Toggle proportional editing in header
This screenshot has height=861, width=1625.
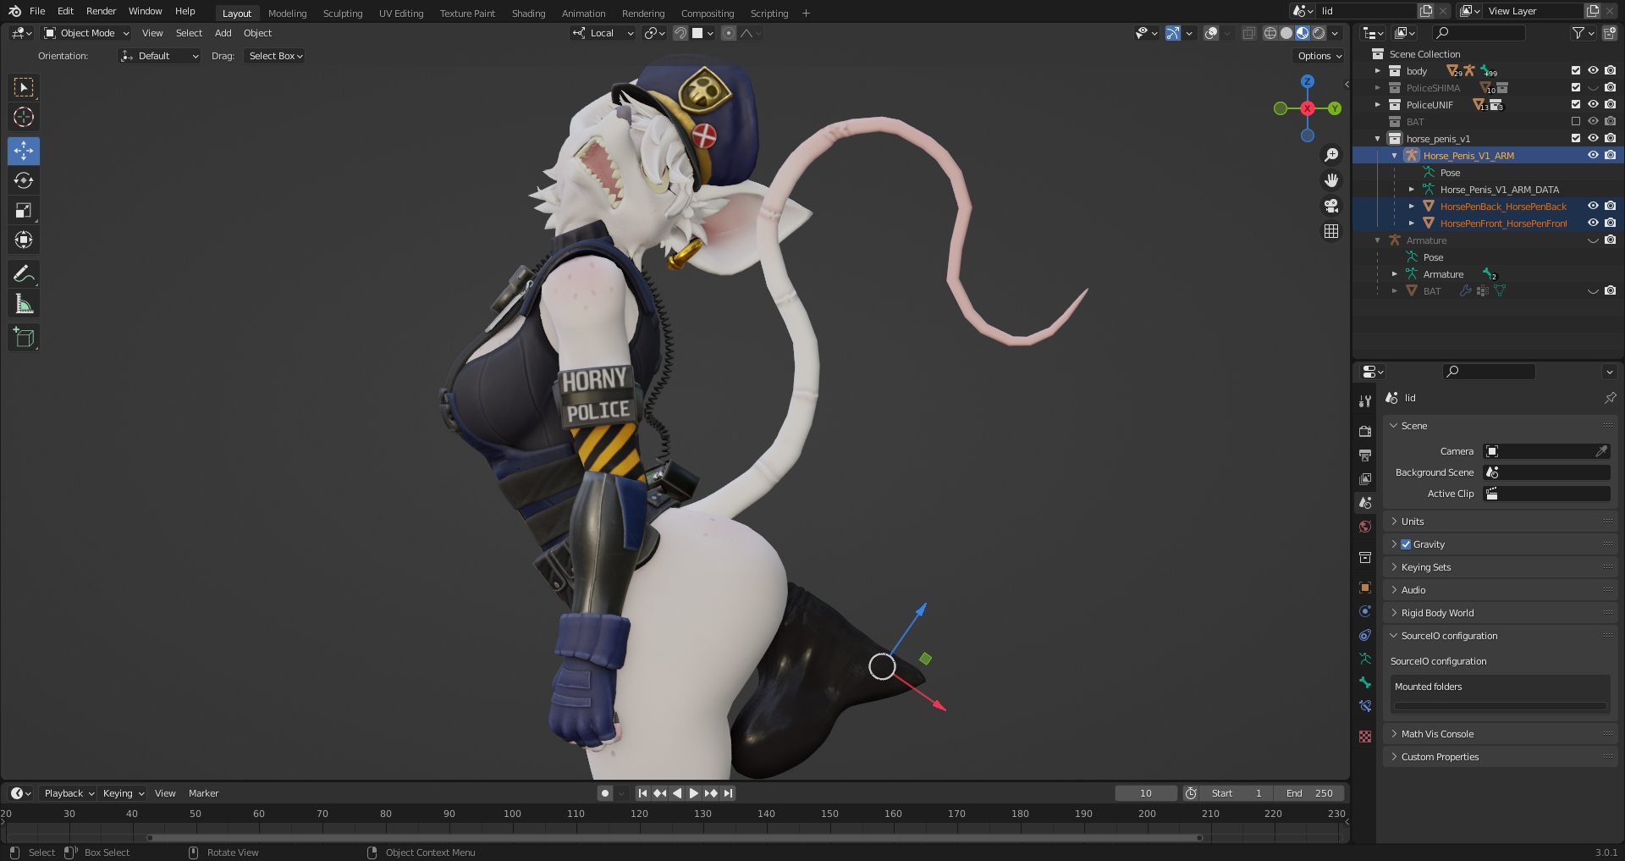click(x=729, y=33)
